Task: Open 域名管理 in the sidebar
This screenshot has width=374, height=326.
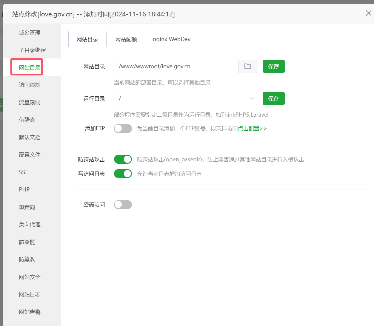Action: coord(30,33)
